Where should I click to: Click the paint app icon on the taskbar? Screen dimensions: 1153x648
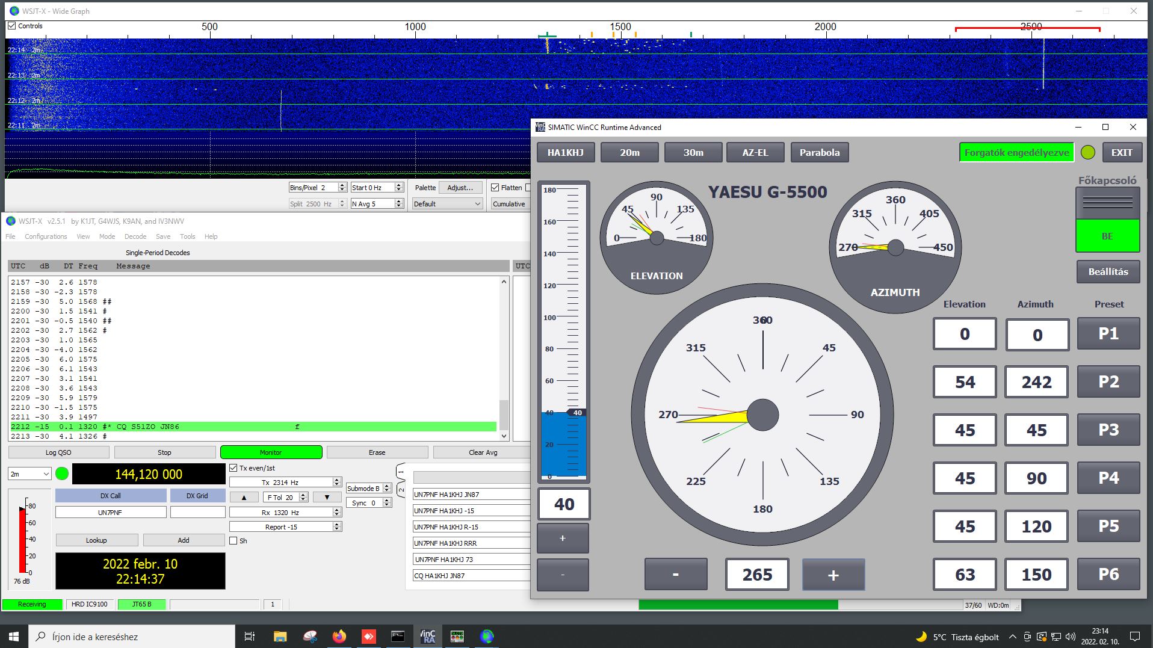pyautogui.click(x=309, y=636)
